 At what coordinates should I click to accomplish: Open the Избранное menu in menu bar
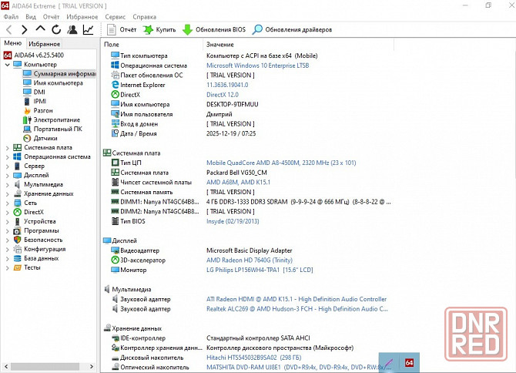[x=82, y=17]
